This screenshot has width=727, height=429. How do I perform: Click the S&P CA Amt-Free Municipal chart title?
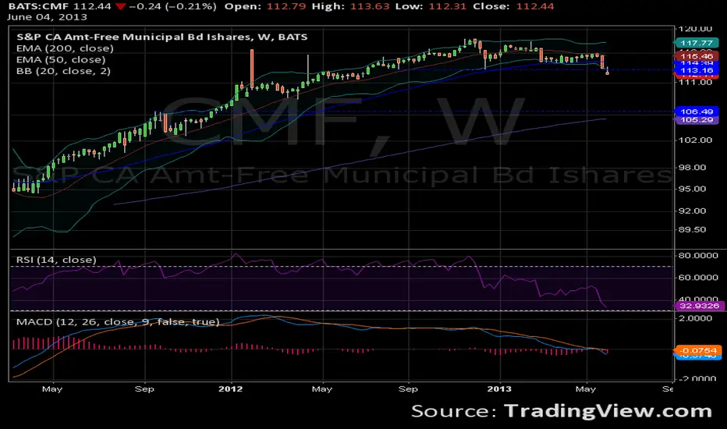(x=161, y=37)
